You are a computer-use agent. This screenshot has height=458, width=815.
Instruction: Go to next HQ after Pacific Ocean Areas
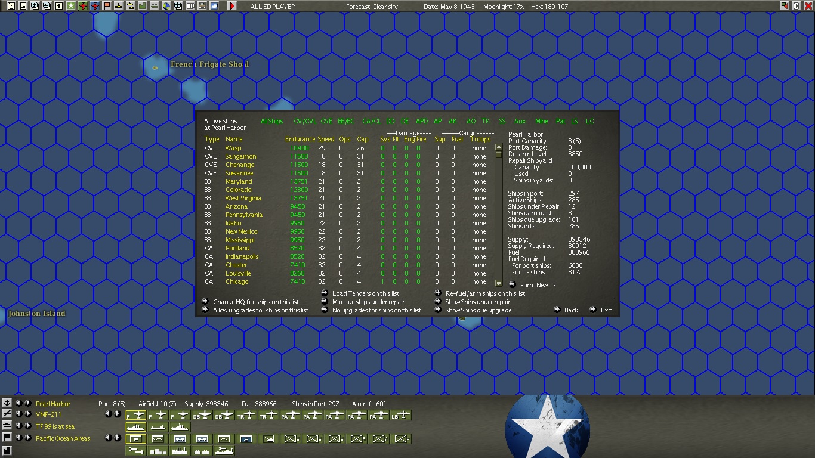click(x=27, y=438)
